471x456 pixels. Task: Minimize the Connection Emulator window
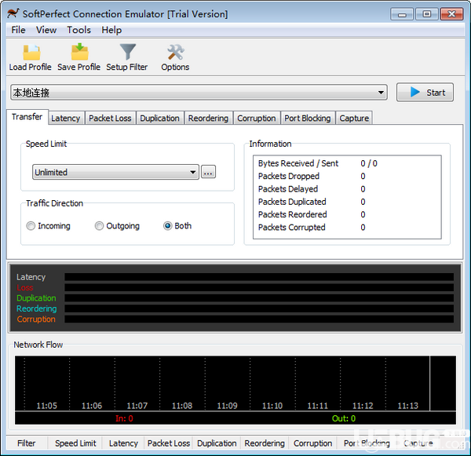coord(402,14)
